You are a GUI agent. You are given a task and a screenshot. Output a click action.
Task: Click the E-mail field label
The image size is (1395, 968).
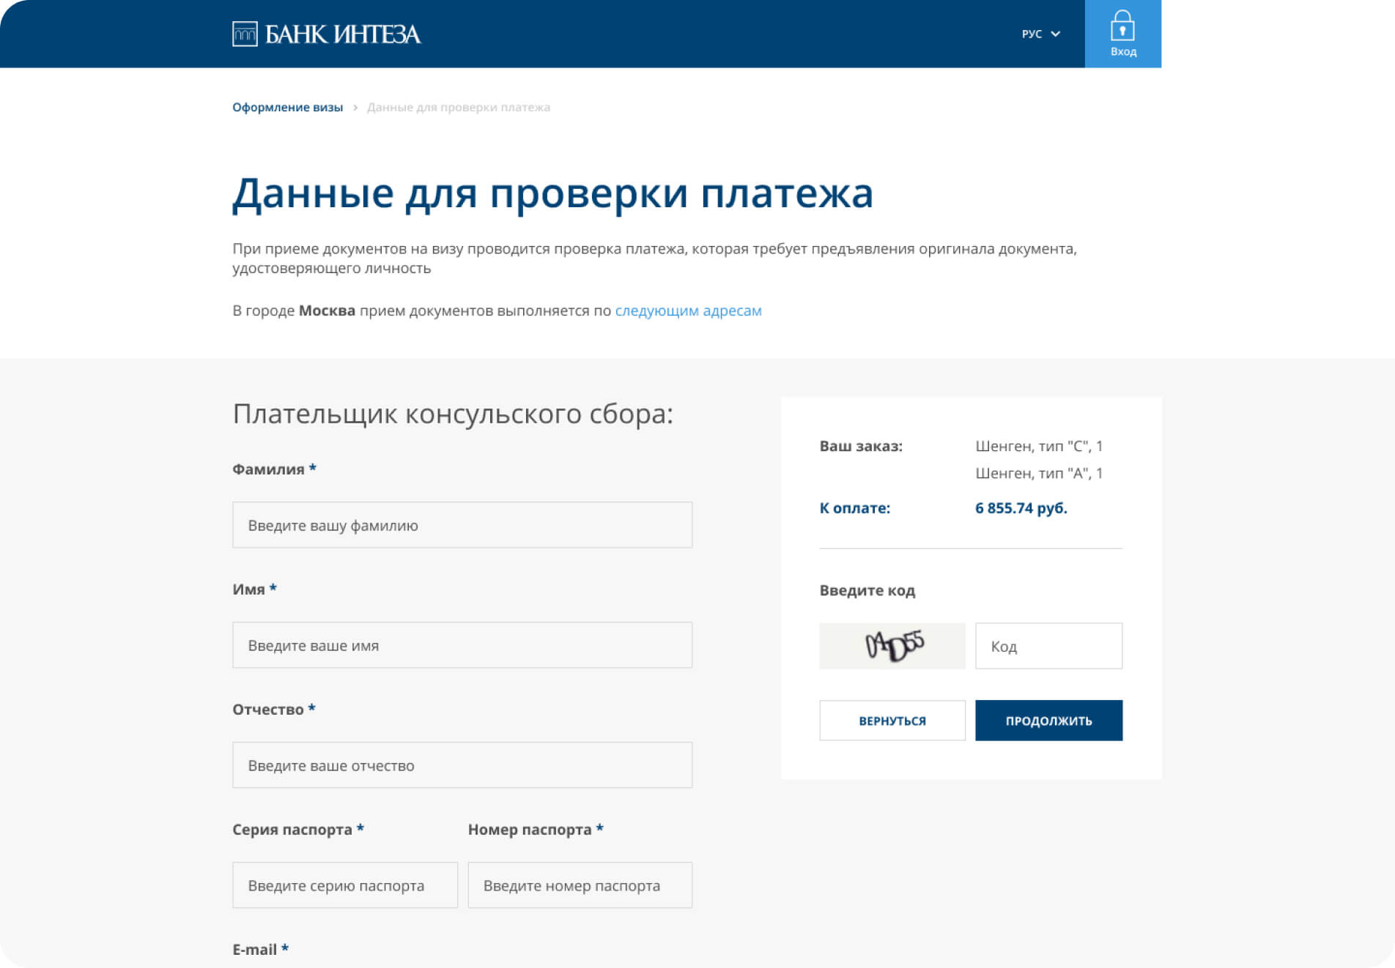[254, 950]
